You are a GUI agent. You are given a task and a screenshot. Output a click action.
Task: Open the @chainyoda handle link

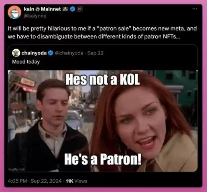[69, 53]
